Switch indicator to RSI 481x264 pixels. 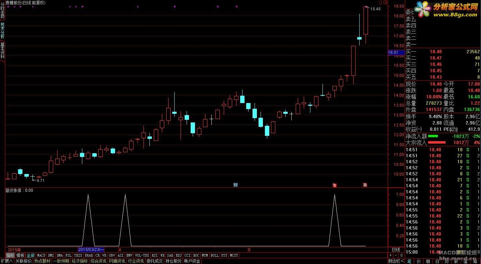coord(155,255)
